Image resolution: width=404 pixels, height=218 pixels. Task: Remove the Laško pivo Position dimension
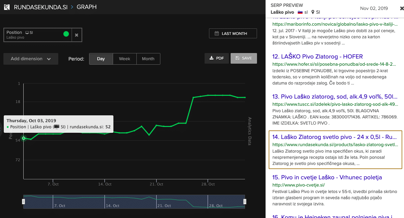point(76,35)
